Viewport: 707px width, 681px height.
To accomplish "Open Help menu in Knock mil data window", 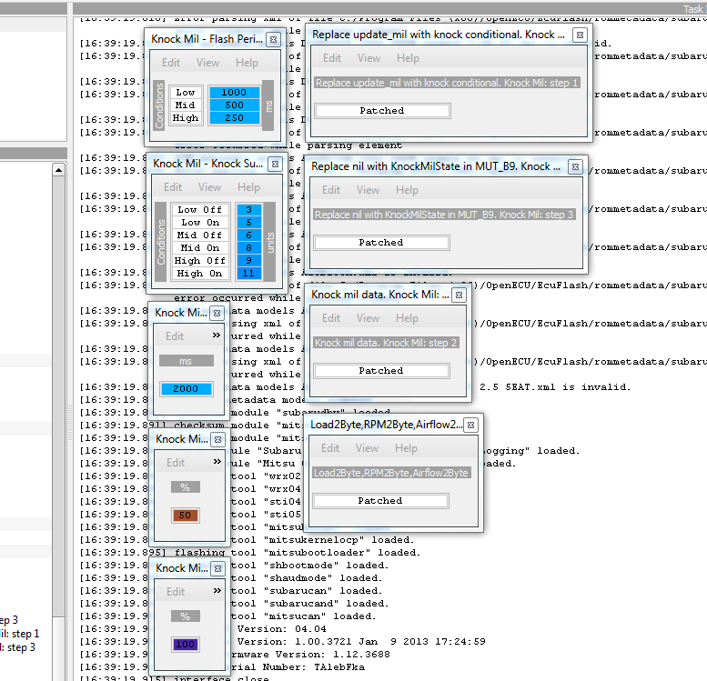I will click(407, 318).
